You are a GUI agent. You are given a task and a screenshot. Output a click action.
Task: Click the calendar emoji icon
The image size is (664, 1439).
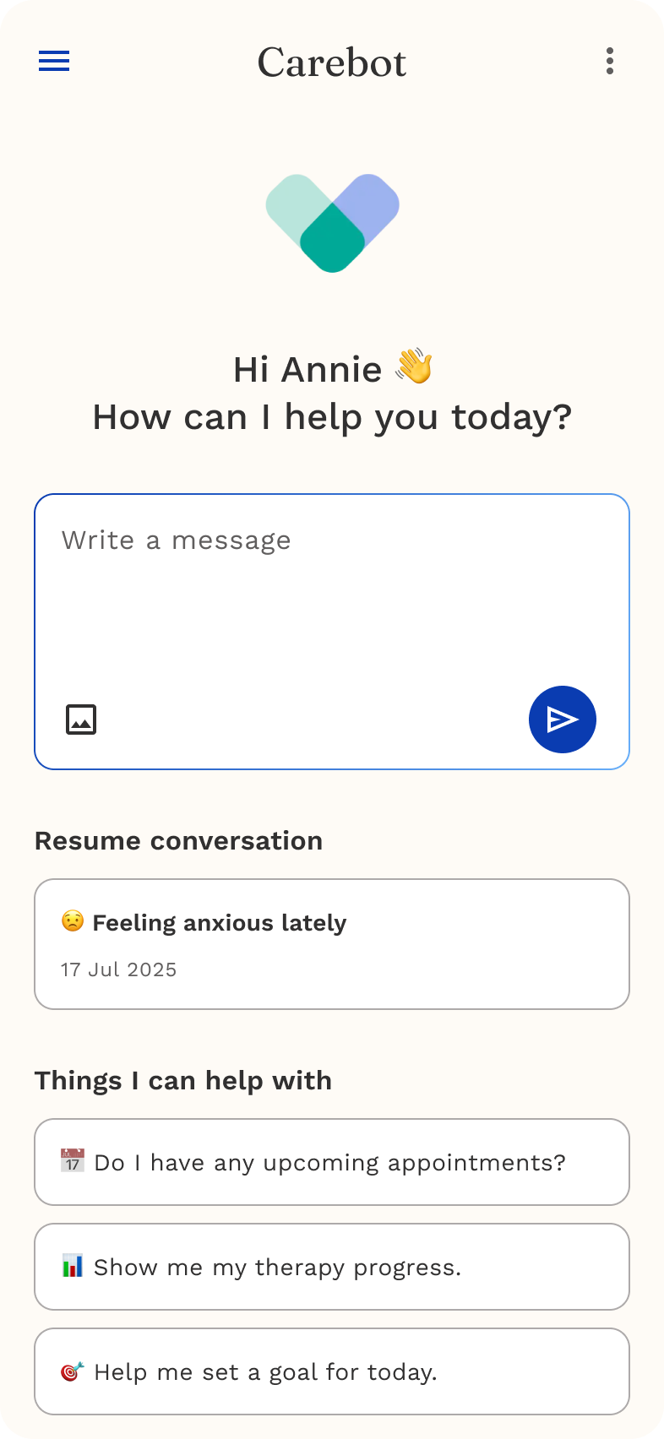click(73, 1161)
